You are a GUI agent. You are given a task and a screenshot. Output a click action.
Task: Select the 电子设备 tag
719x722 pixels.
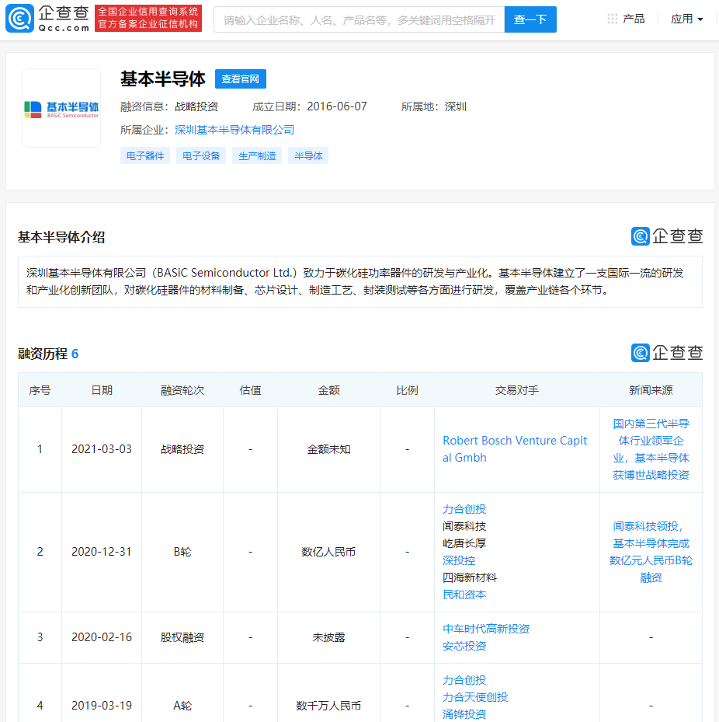pyautogui.click(x=201, y=155)
